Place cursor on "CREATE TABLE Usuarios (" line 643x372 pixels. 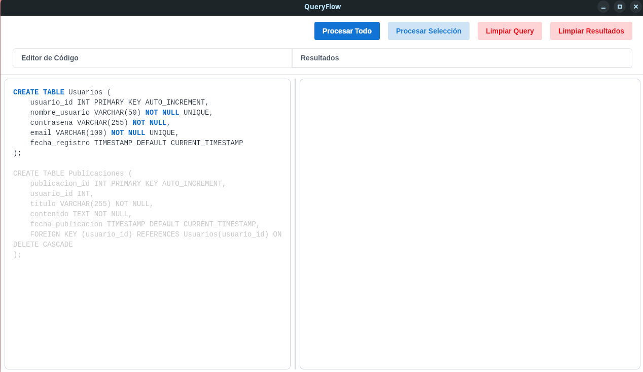[x=62, y=92]
